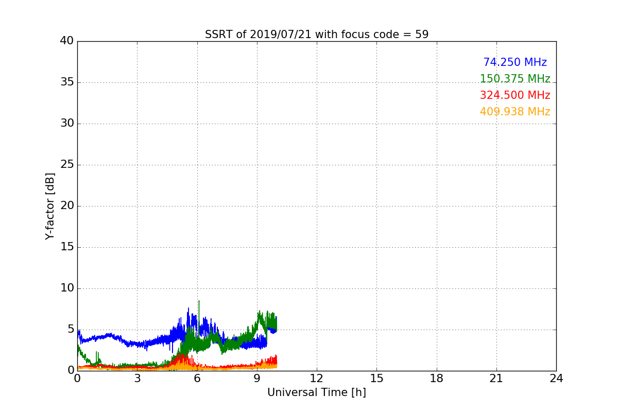This screenshot has width=618, height=412.
Task: Select the 74.250 MHz legend label
Action: point(515,62)
